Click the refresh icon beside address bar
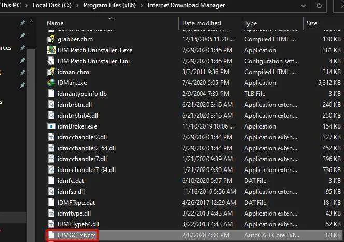 pos(319,5)
